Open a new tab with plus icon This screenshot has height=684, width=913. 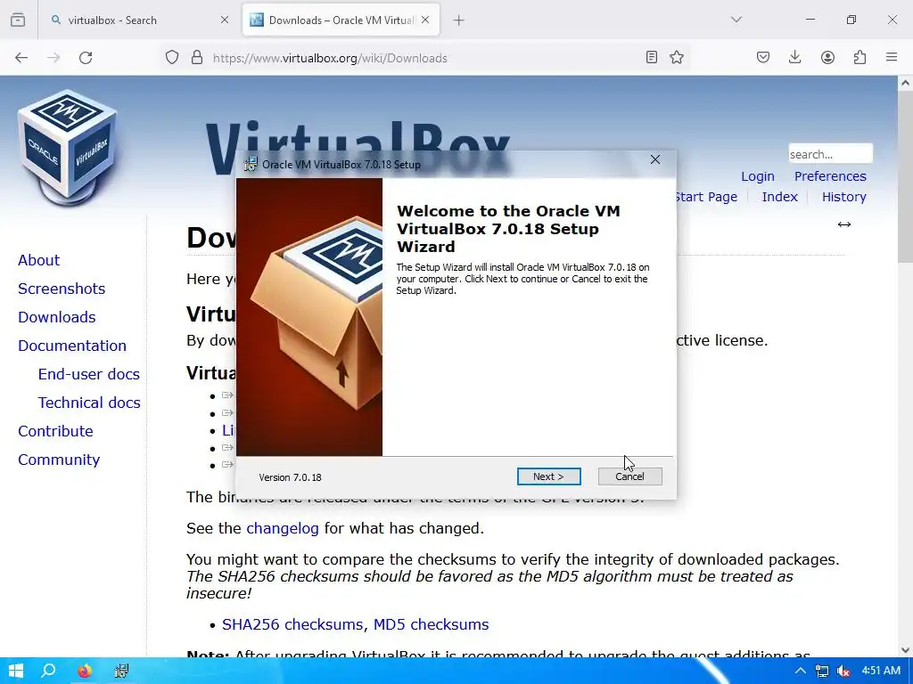(x=459, y=20)
